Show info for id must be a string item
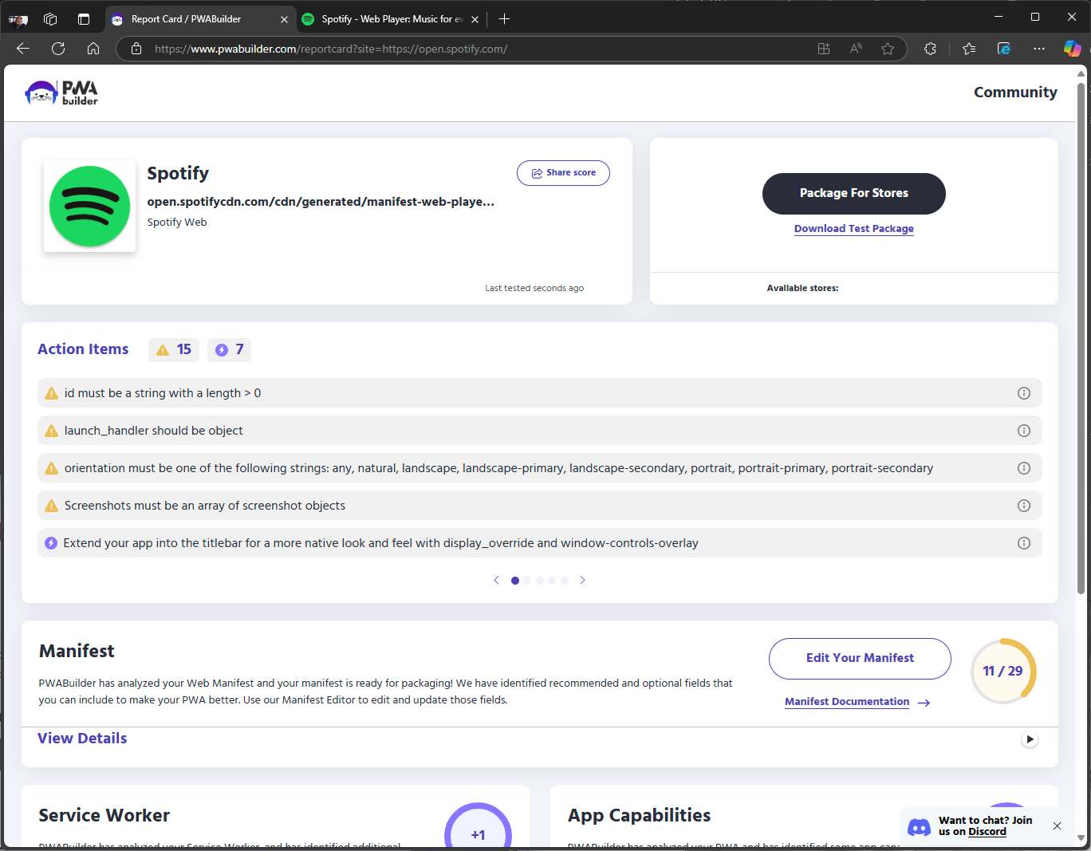Image resolution: width=1091 pixels, height=851 pixels. (1024, 393)
